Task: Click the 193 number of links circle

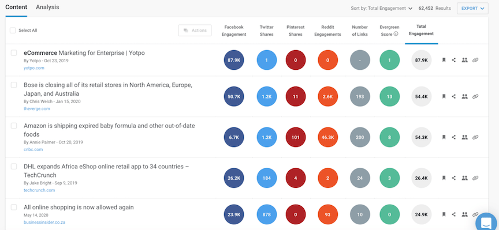Action: pos(360,96)
